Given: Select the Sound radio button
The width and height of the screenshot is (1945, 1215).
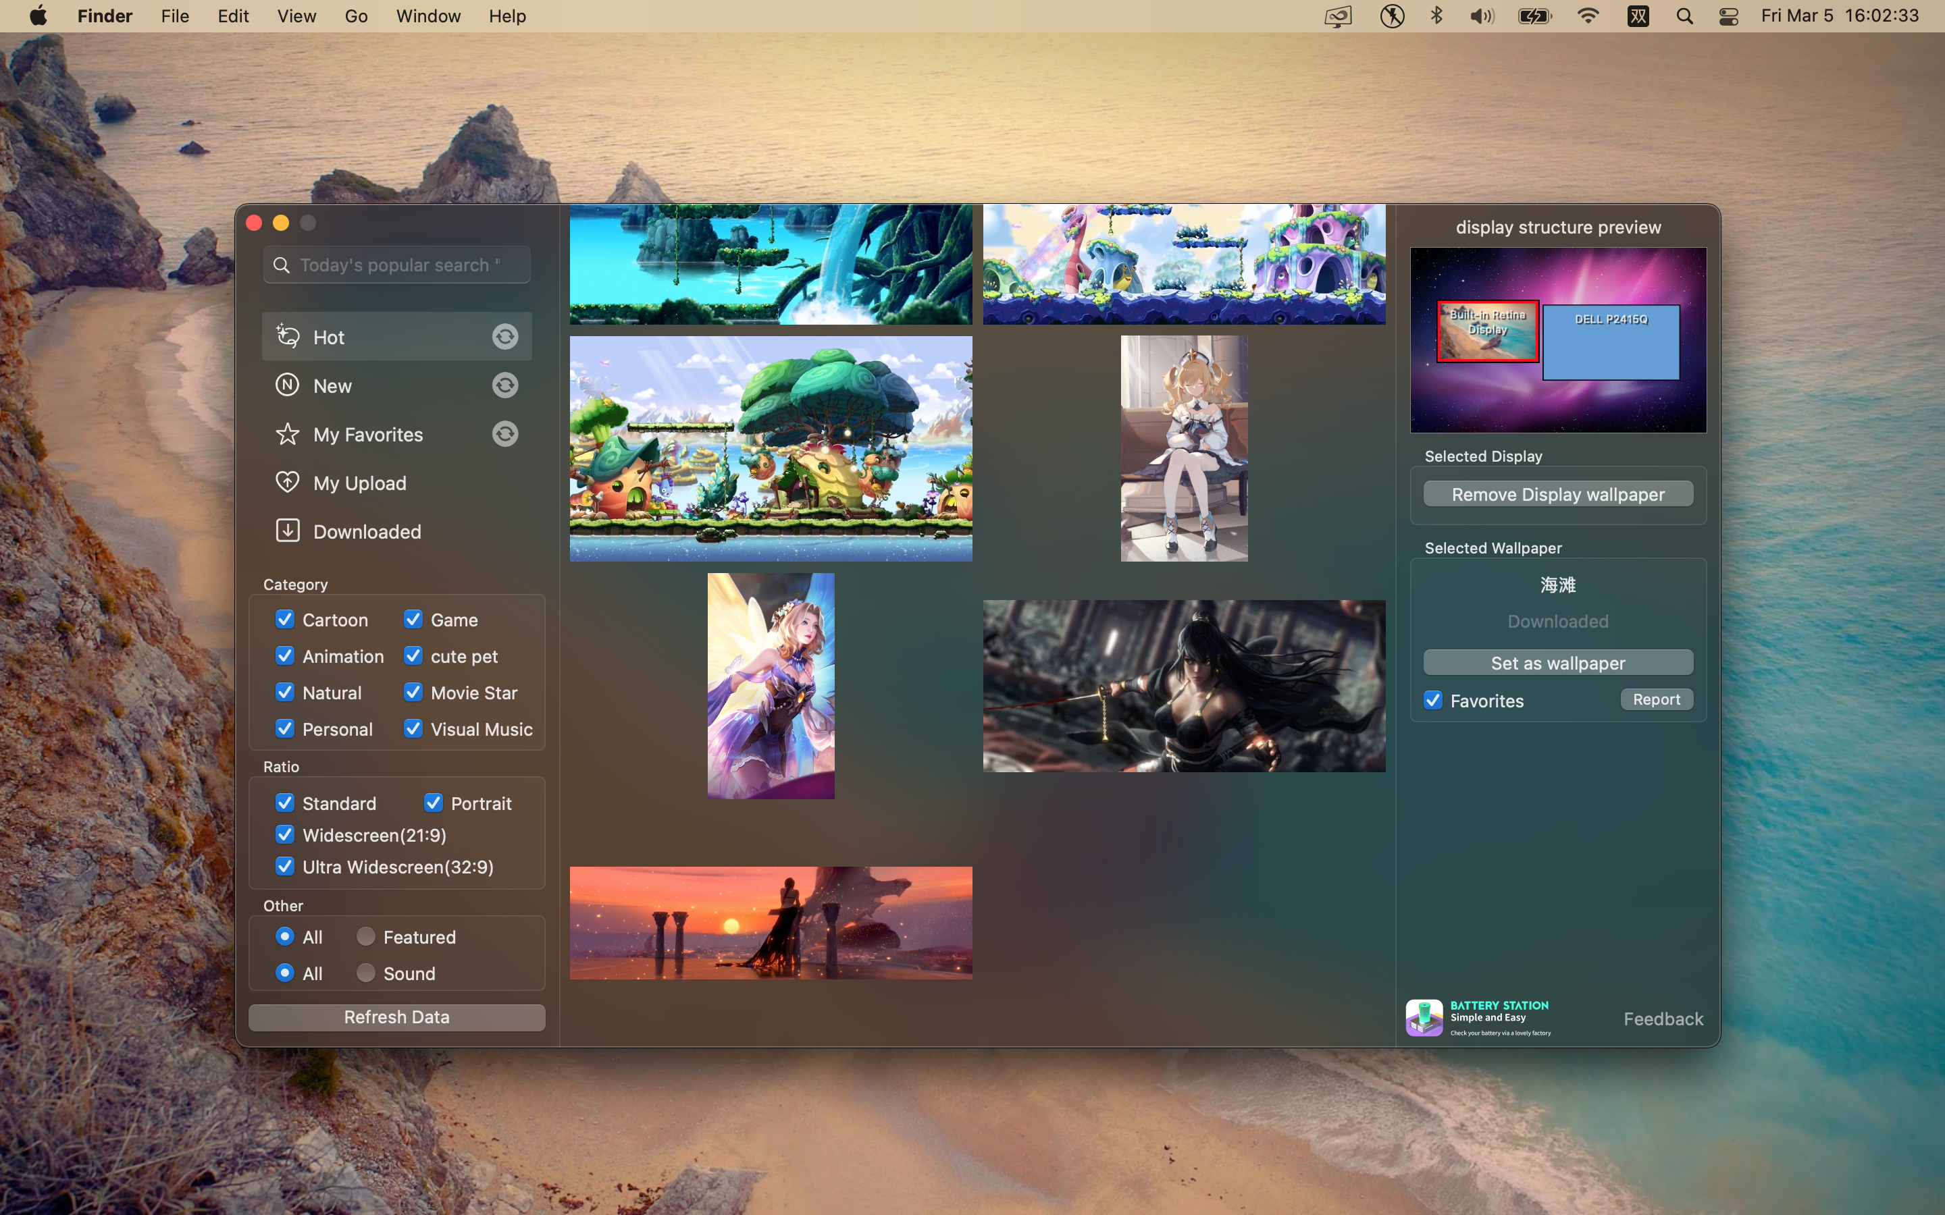Looking at the screenshot, I should tap(365, 972).
